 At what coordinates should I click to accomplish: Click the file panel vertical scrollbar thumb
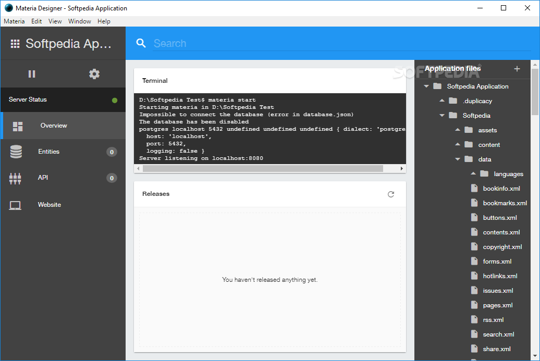coord(535,92)
